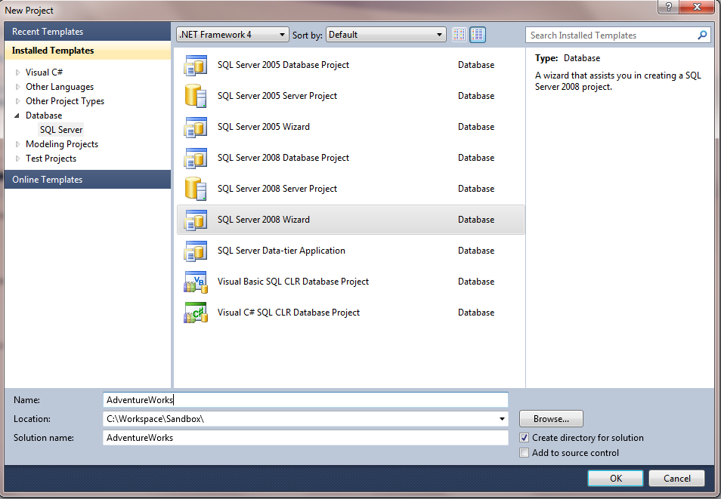Close the New Project dialog

(x=697, y=7)
